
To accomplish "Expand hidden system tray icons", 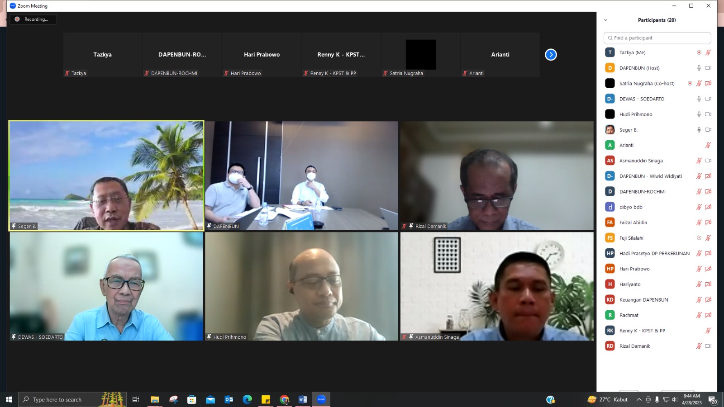I will 638,399.
